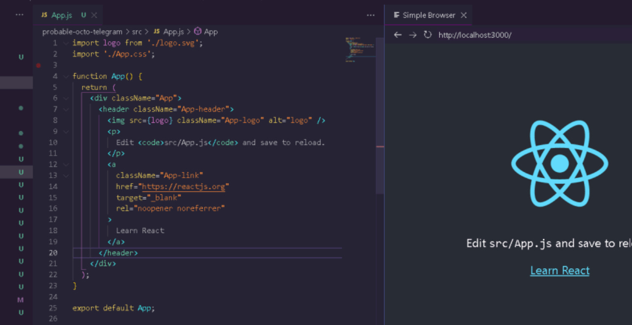
Task: Click target="_blank" attribute in code
Action: pos(149,197)
